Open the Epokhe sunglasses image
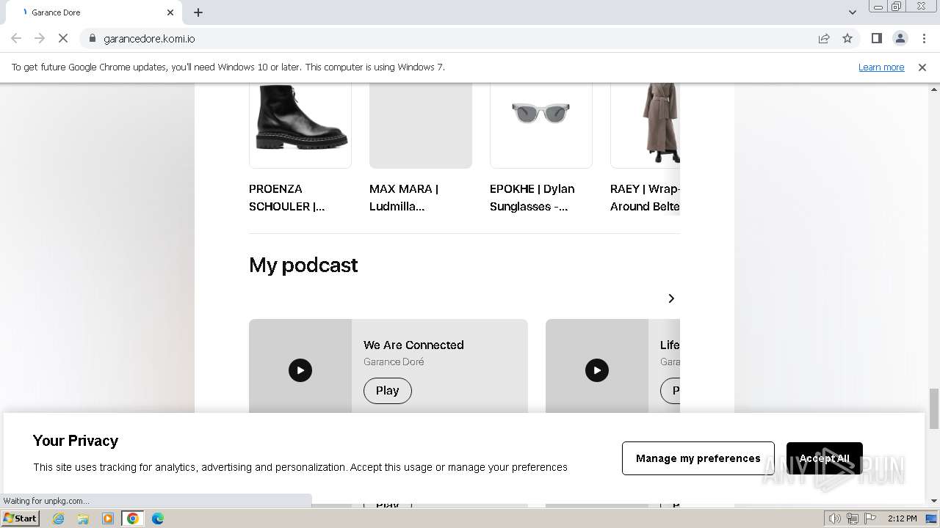940x528 pixels. point(541,125)
